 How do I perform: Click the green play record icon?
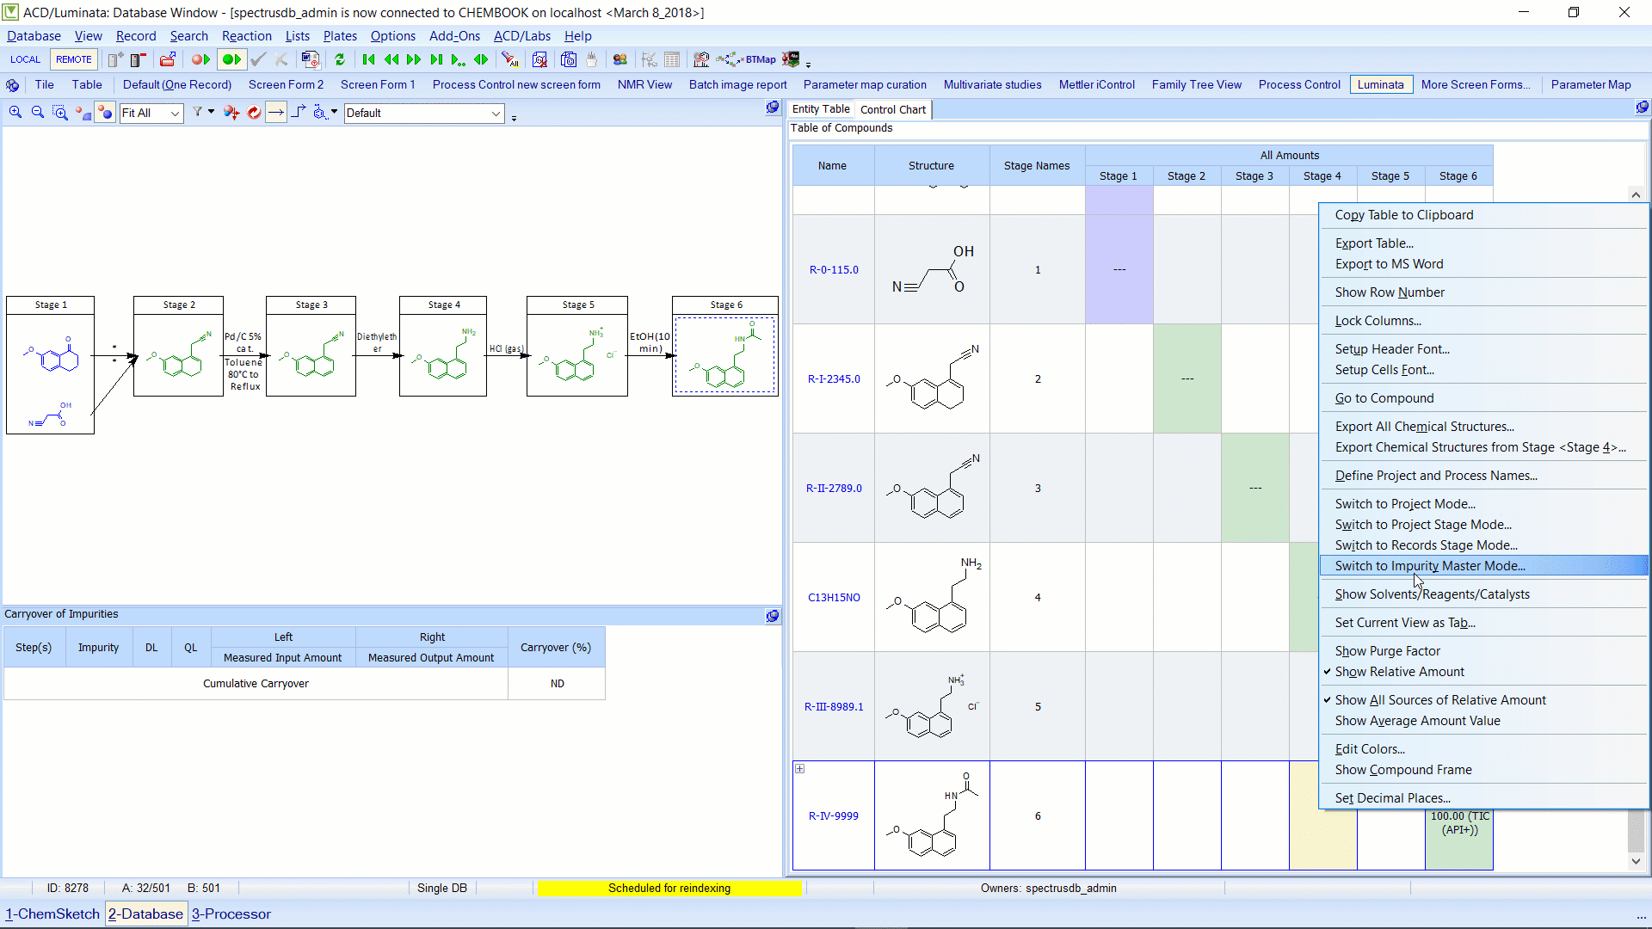231,59
